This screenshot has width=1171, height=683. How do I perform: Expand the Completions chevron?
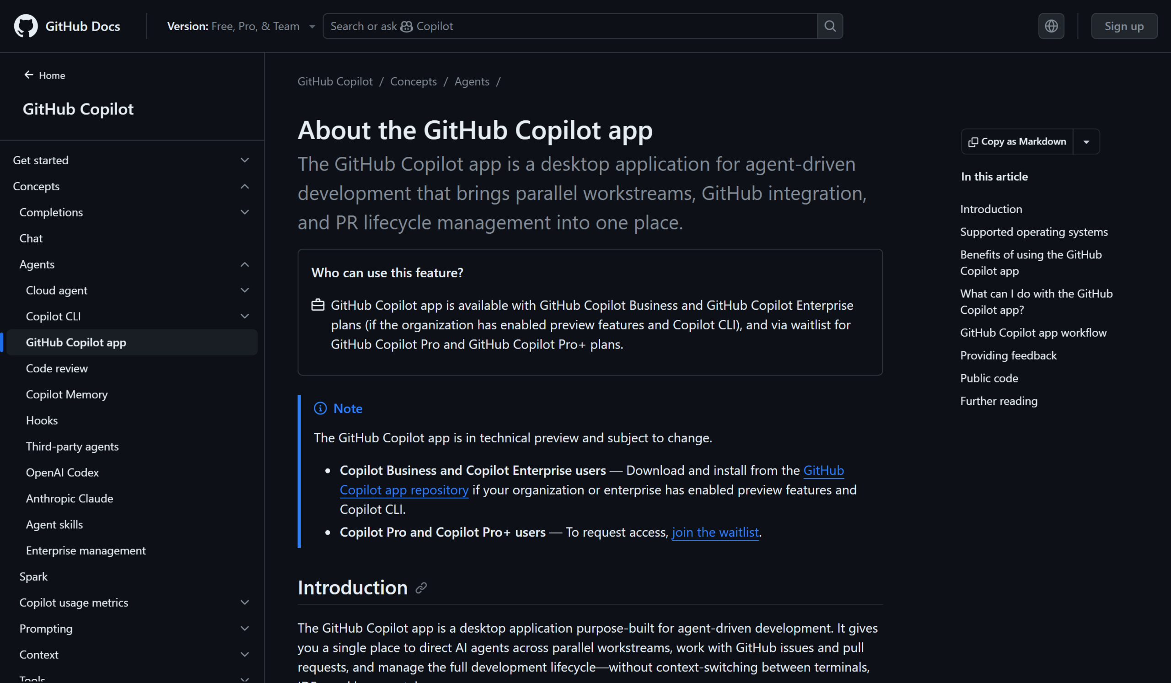245,212
